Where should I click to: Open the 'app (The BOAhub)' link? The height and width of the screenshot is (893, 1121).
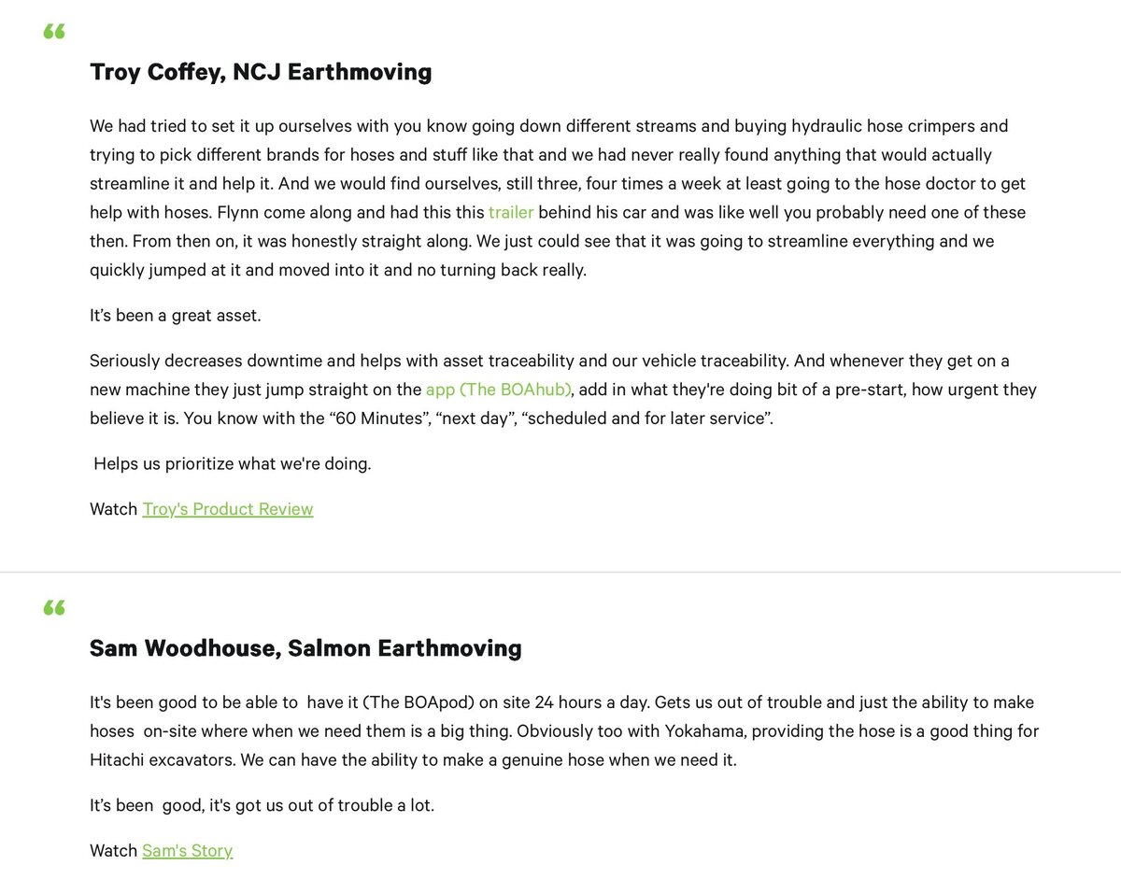498,389
